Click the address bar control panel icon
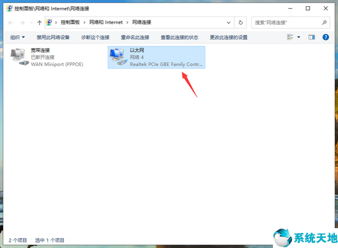The height and width of the screenshot is (248, 338). click(x=49, y=22)
